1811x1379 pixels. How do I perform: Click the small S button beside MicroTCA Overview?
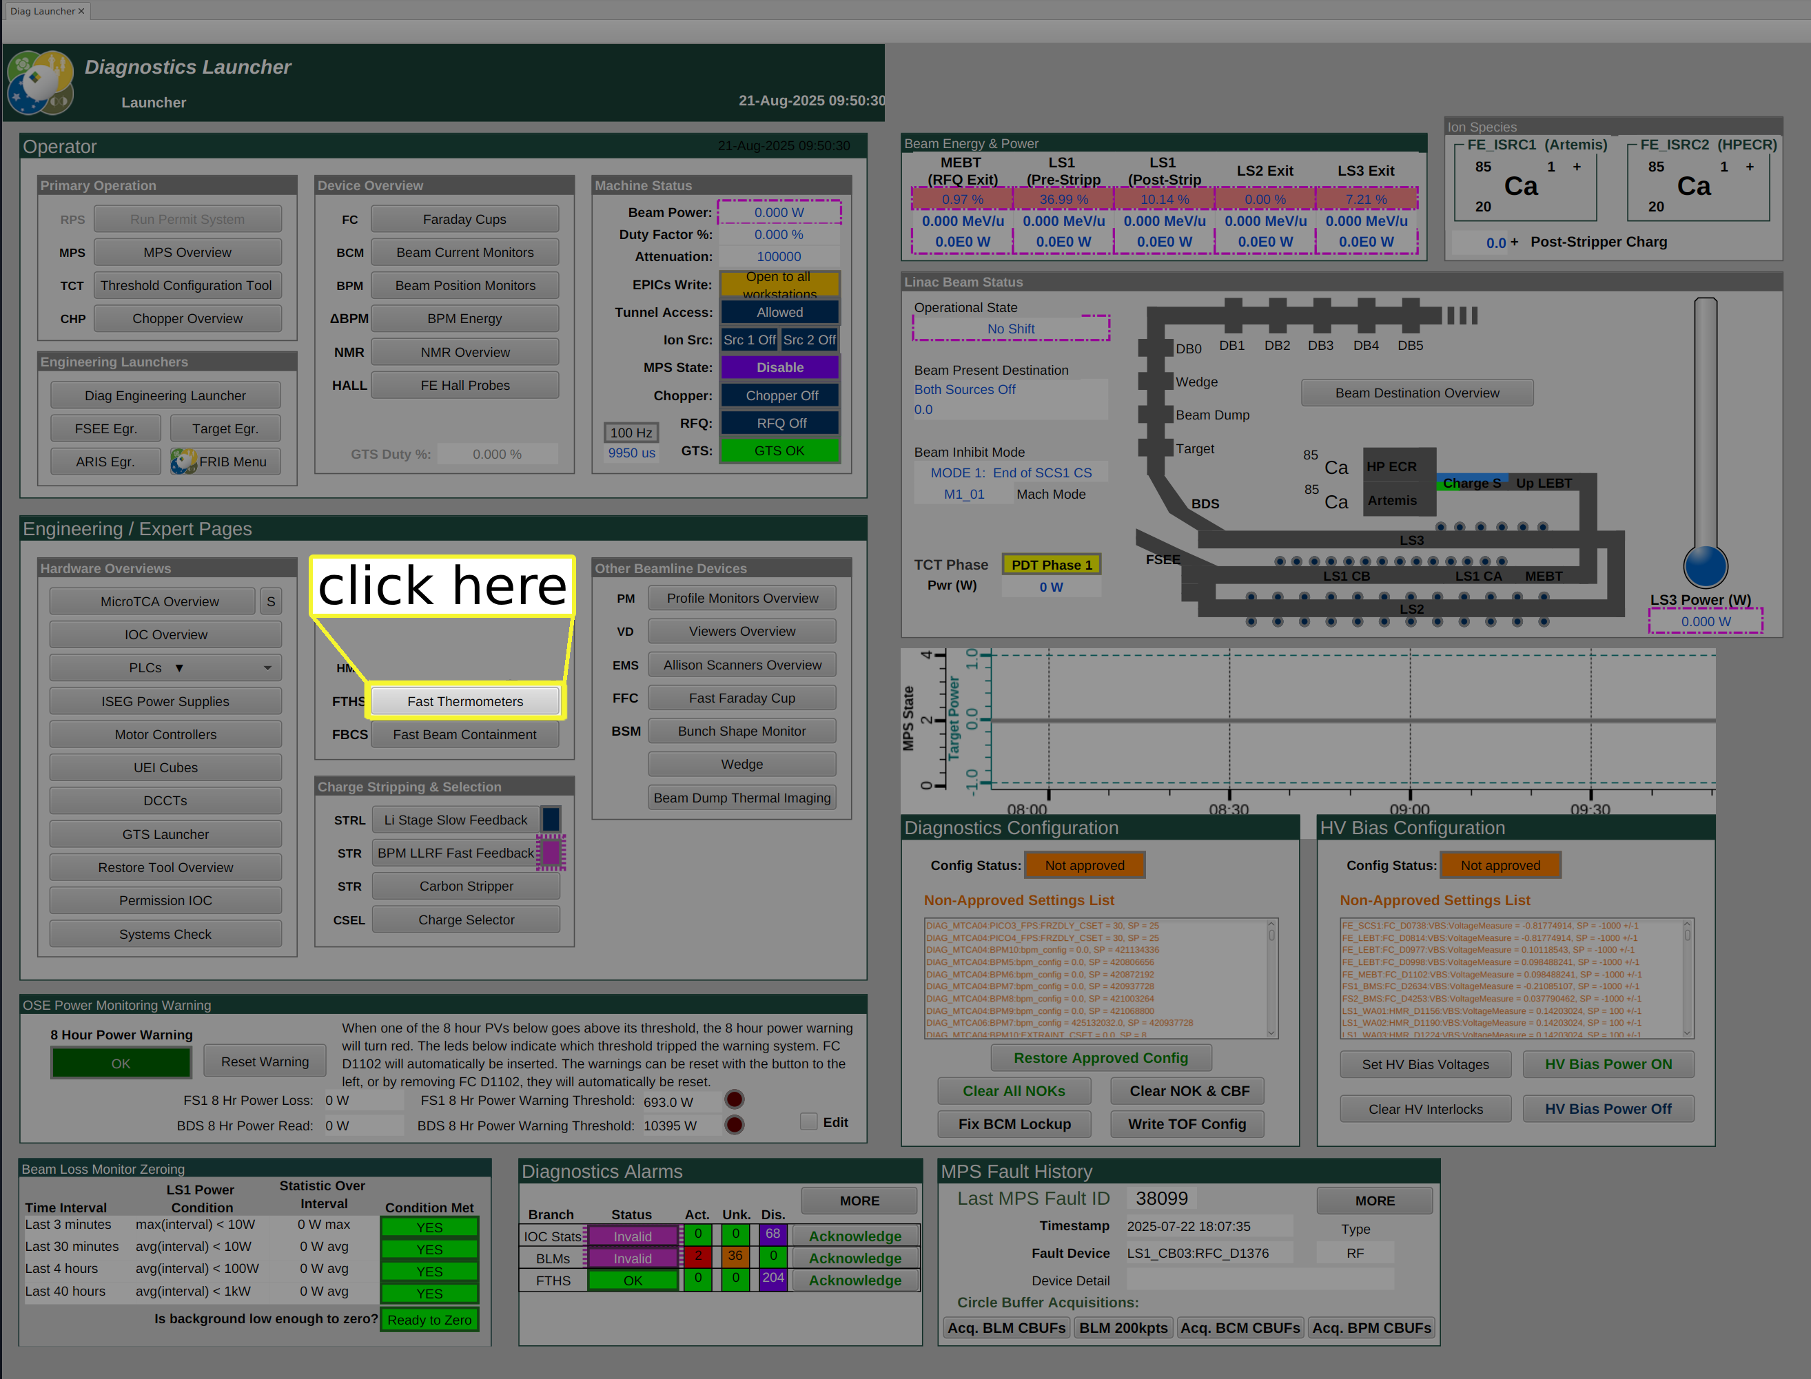(x=270, y=601)
